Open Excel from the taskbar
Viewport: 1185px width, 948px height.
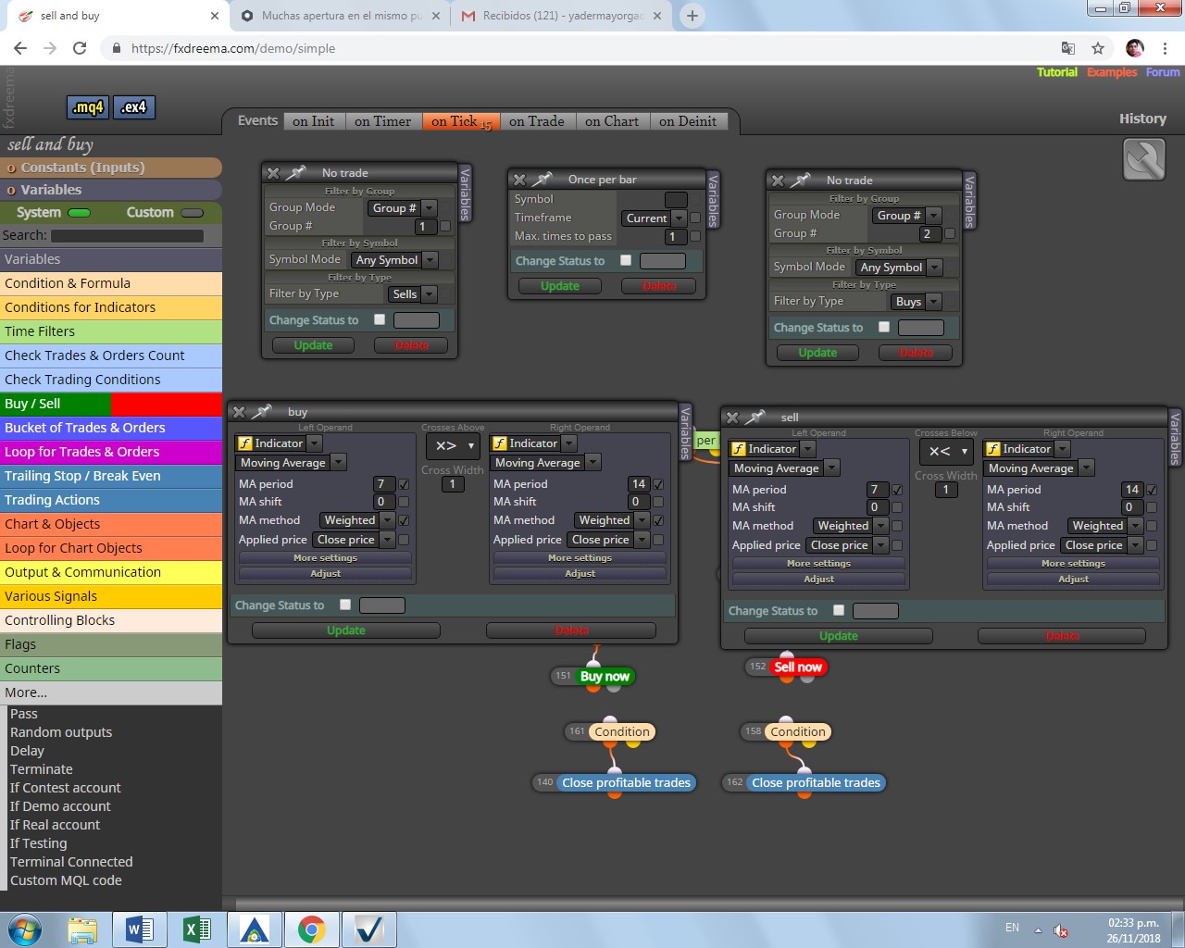point(197,929)
